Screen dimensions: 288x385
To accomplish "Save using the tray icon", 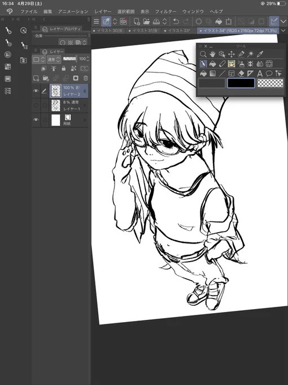I will point(156,22).
